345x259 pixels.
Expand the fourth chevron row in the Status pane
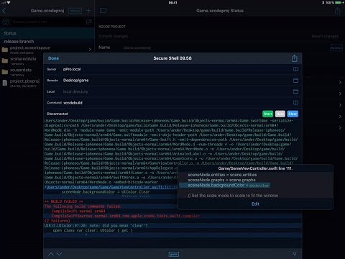340,117
